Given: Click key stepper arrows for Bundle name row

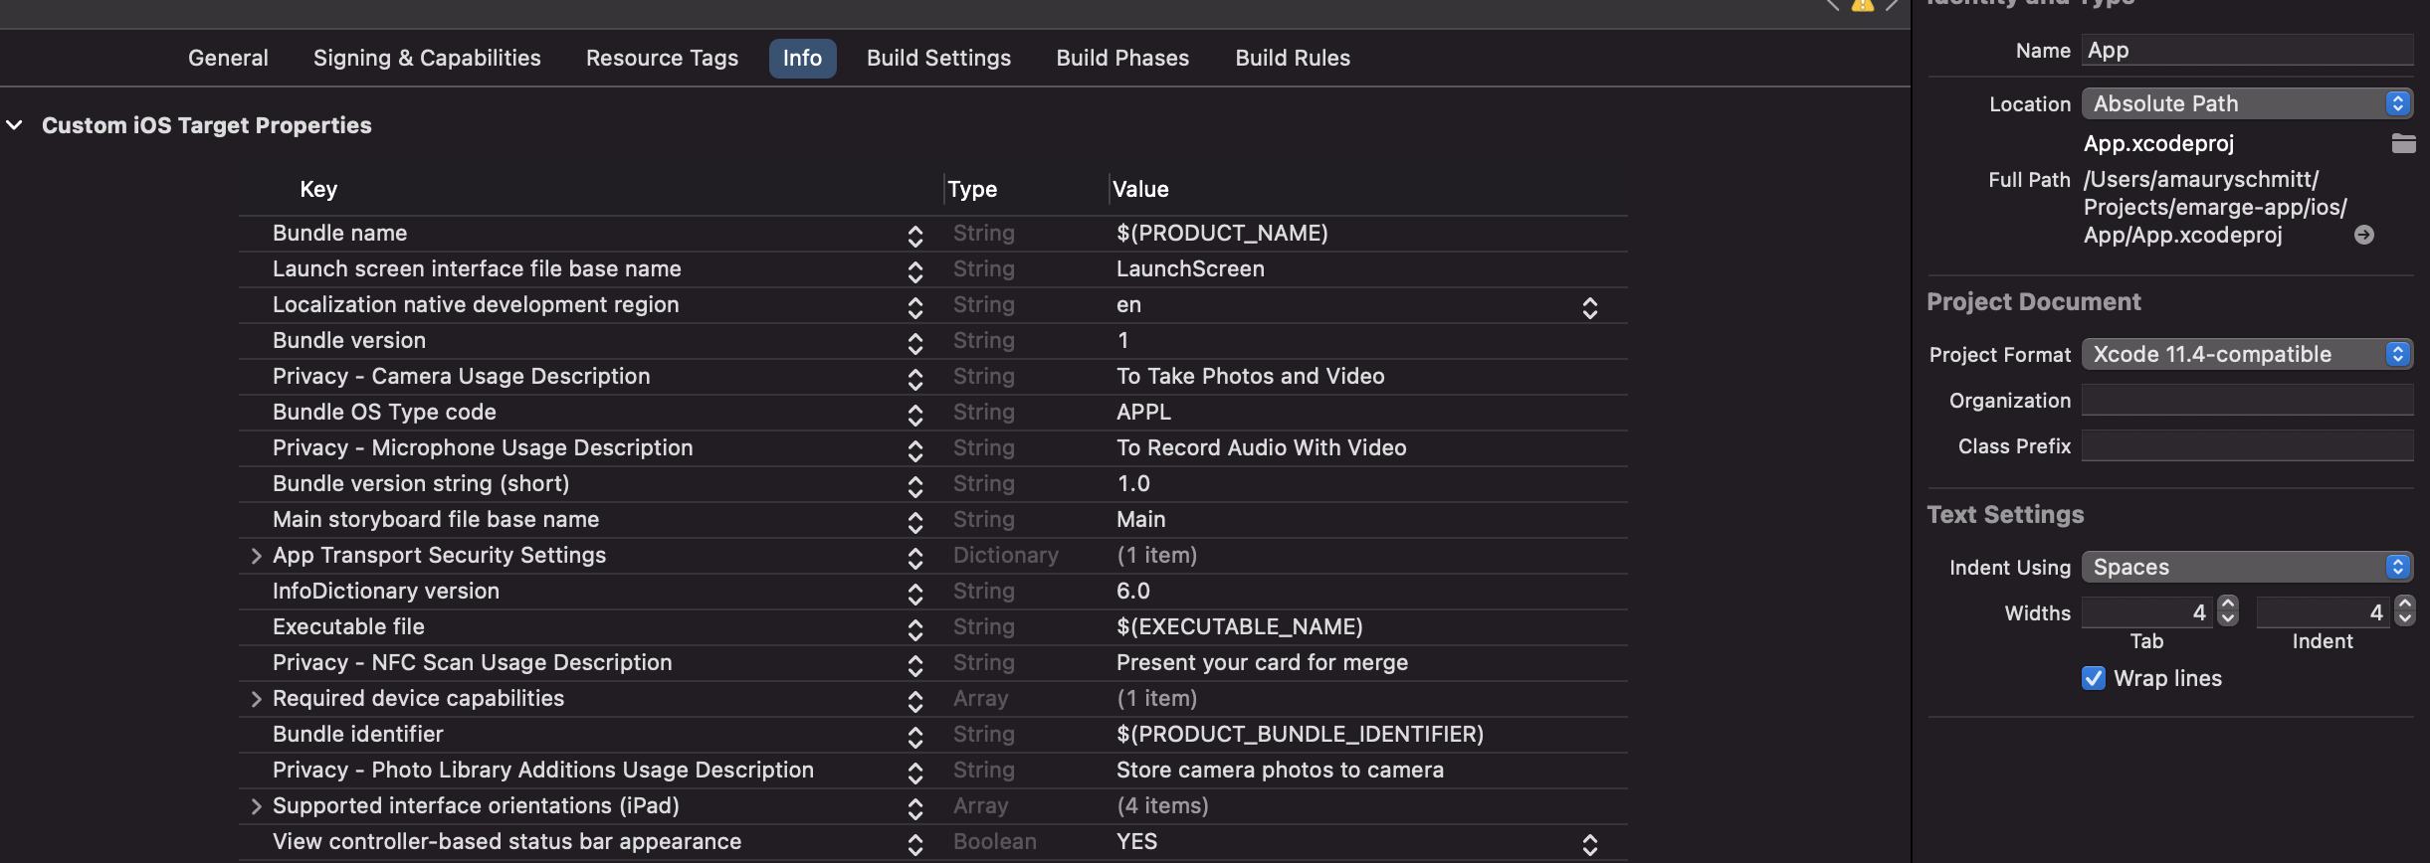Looking at the screenshot, I should point(914,236).
